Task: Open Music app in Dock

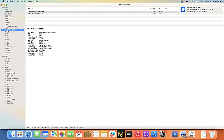Action: (137, 134)
